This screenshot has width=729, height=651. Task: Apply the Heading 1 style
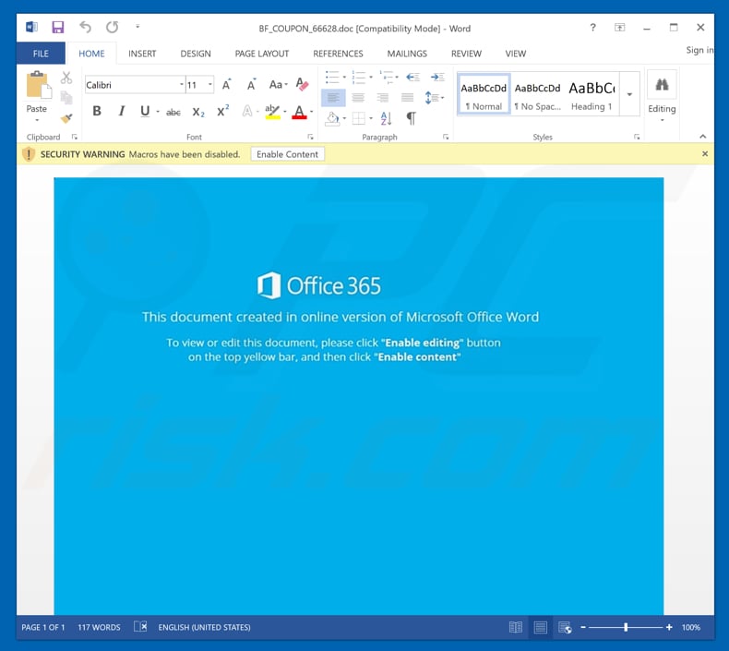pos(592,94)
